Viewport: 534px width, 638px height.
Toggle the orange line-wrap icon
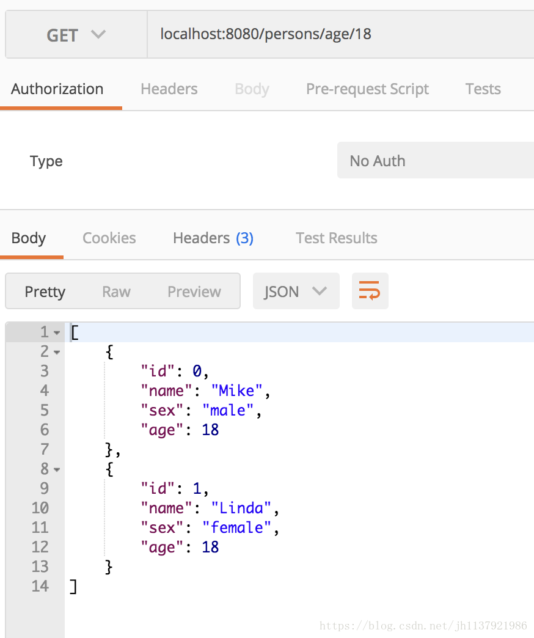(x=370, y=291)
